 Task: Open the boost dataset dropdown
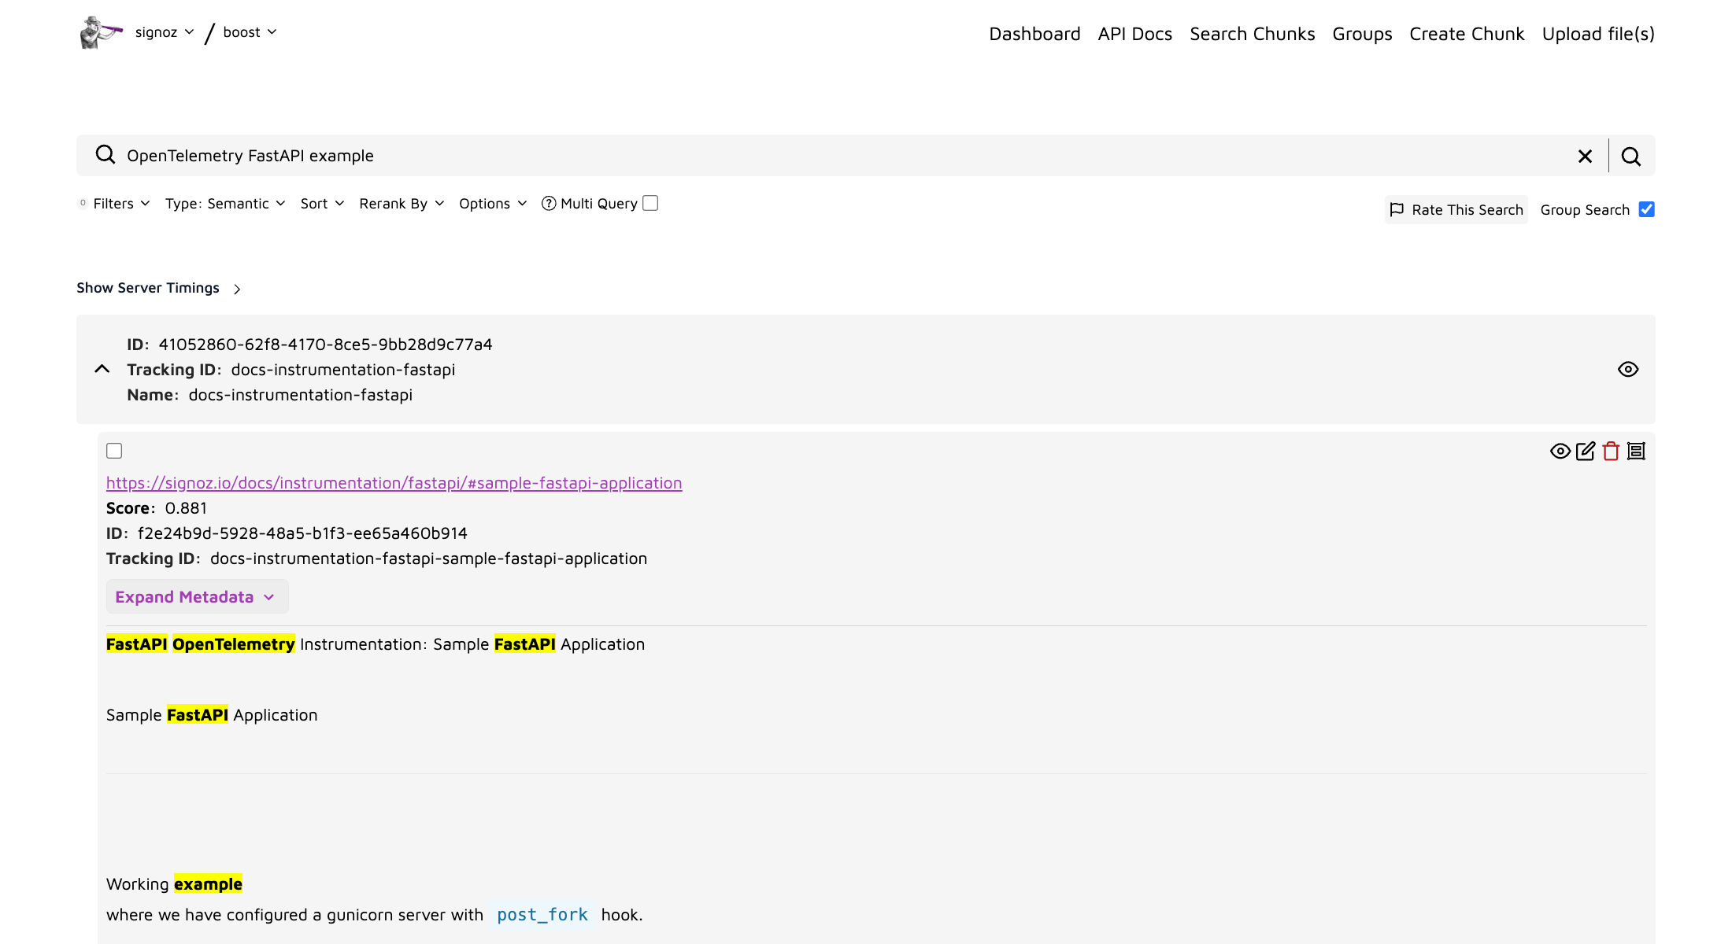point(250,32)
